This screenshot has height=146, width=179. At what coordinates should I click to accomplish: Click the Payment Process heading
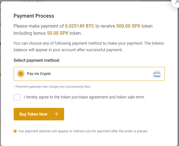34,16
